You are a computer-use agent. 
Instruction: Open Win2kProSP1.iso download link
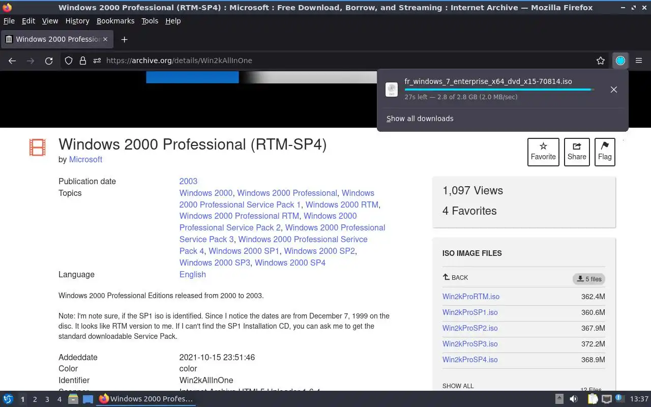[470, 312]
